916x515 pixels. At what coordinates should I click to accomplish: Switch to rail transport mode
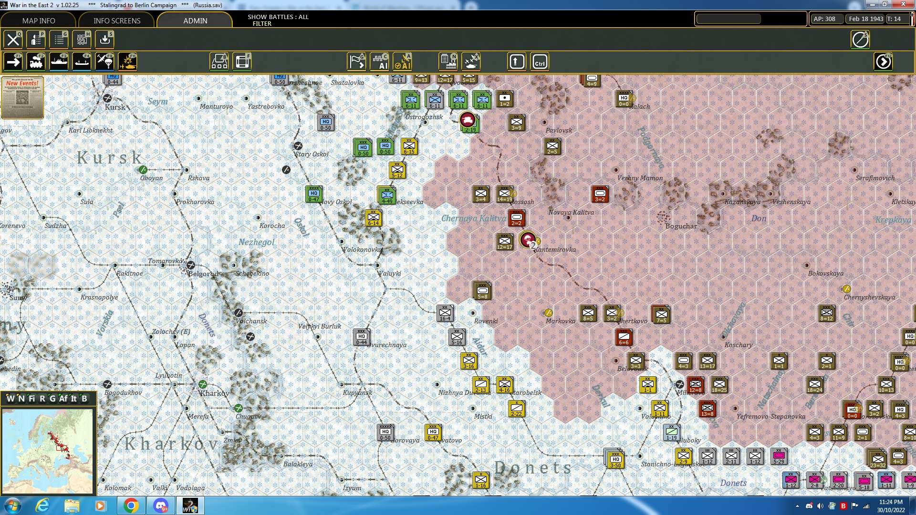(36, 61)
